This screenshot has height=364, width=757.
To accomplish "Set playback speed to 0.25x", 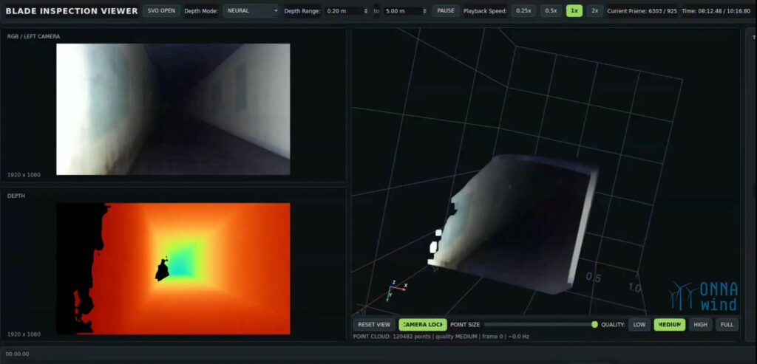I will point(524,10).
